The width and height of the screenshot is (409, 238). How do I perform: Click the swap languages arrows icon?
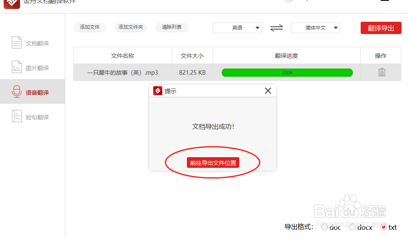coord(276,27)
